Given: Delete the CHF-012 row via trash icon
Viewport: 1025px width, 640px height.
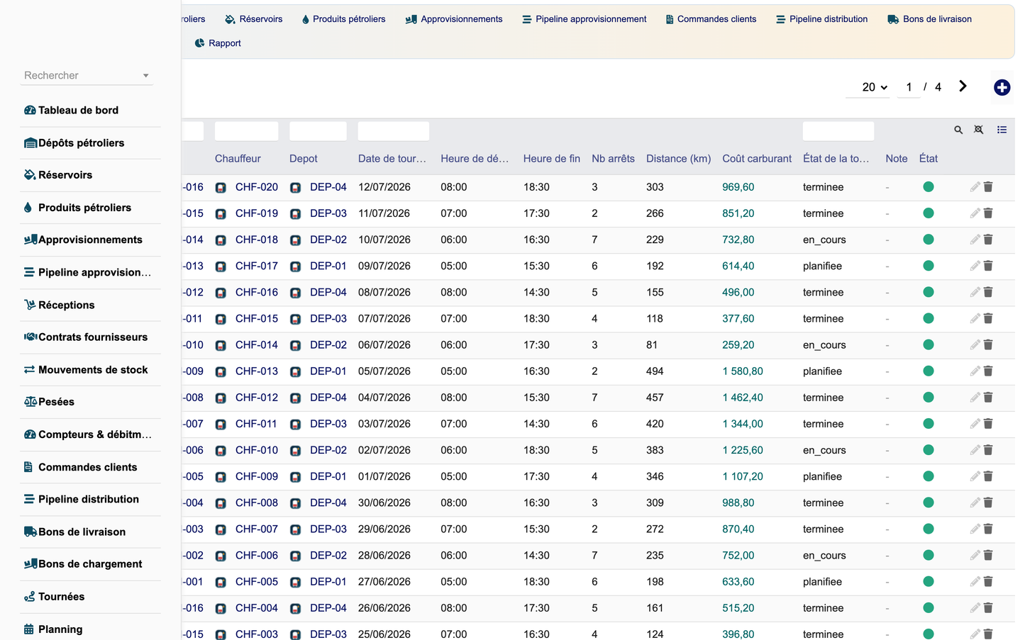Looking at the screenshot, I should 988,398.
